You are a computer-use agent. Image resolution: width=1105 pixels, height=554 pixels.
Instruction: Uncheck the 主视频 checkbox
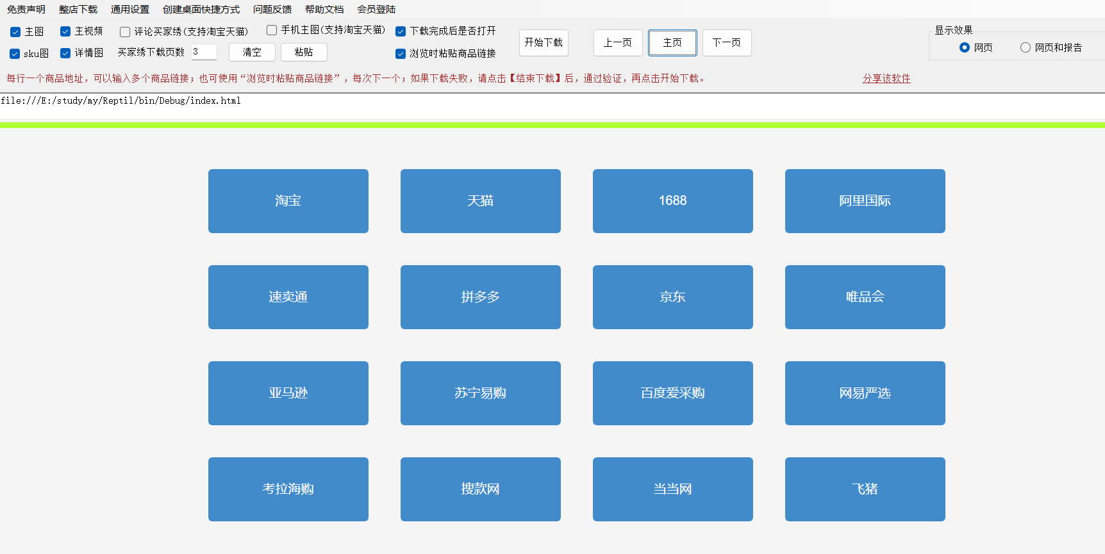click(x=65, y=31)
